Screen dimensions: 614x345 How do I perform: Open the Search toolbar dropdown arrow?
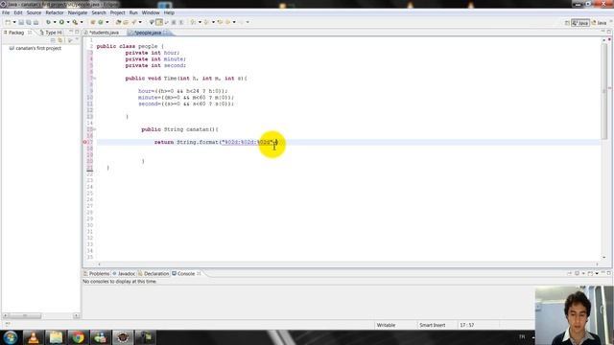[x=140, y=22]
